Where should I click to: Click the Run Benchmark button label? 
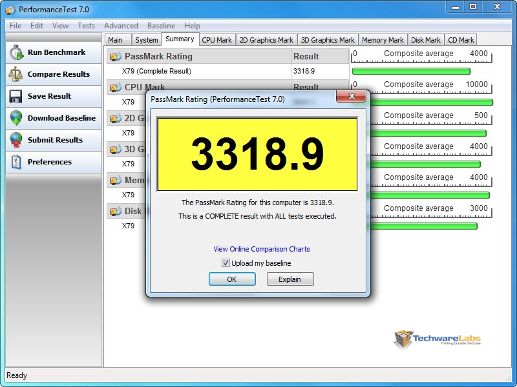pyautogui.click(x=56, y=52)
